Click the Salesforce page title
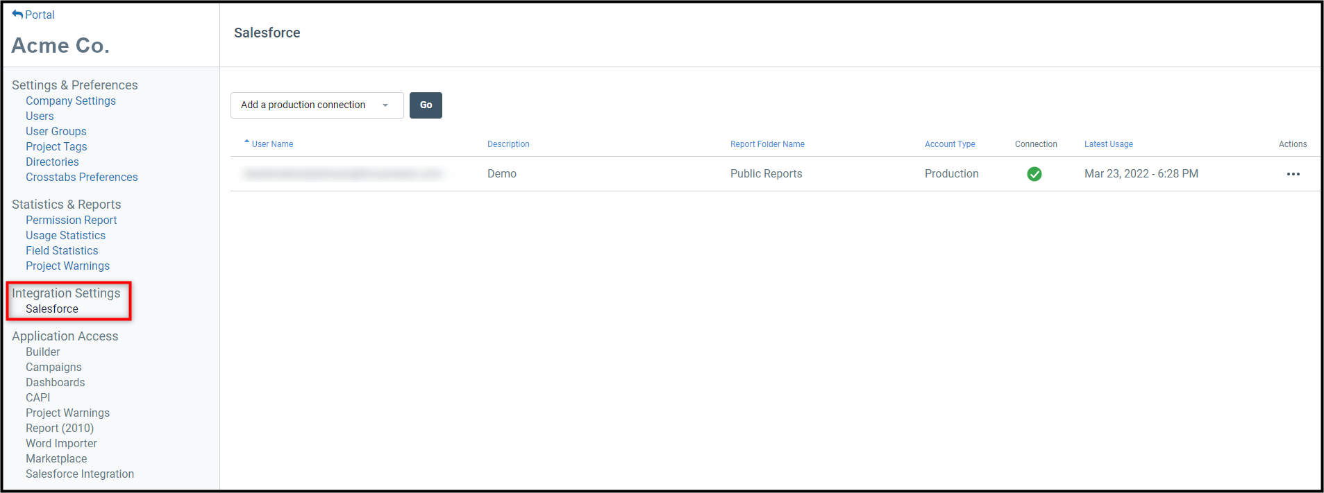1324x493 pixels. (267, 33)
